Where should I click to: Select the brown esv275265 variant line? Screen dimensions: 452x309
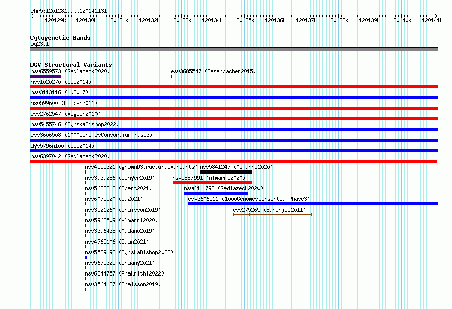(x=272, y=215)
